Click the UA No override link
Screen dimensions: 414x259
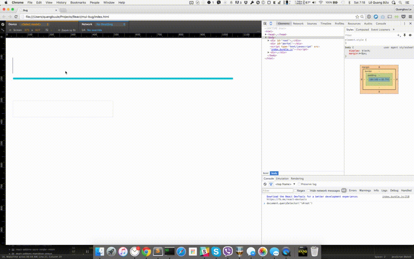coord(95,30)
